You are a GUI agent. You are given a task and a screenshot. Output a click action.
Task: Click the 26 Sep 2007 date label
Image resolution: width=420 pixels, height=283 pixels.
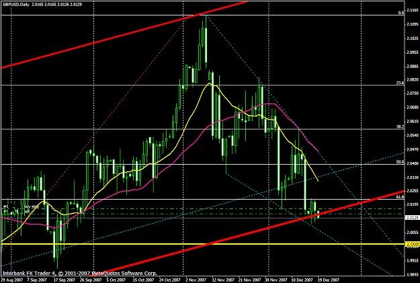pyautogui.click(x=91, y=280)
